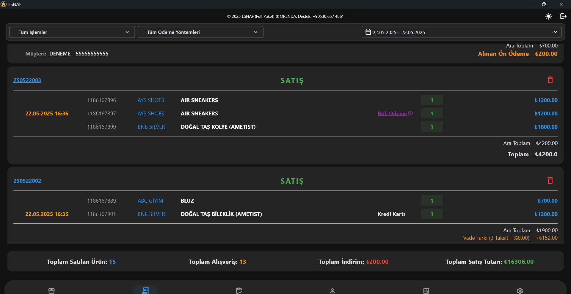Open the store icon in bottom navigation
Image resolution: width=571 pixels, height=294 pixels.
51,290
